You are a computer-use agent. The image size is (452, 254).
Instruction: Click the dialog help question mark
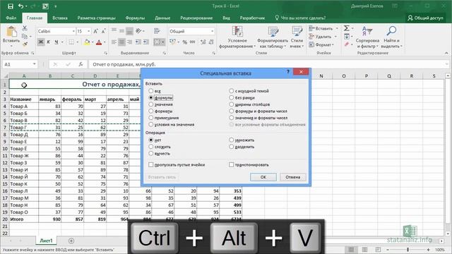click(288, 72)
